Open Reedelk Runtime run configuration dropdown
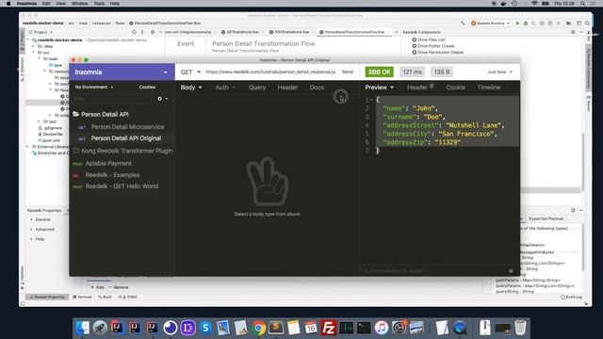Screen dimensions: 603x339 [x=490, y=24]
